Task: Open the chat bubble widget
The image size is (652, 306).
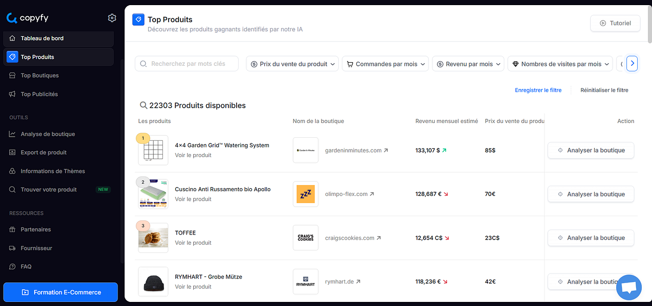Action: click(628, 287)
